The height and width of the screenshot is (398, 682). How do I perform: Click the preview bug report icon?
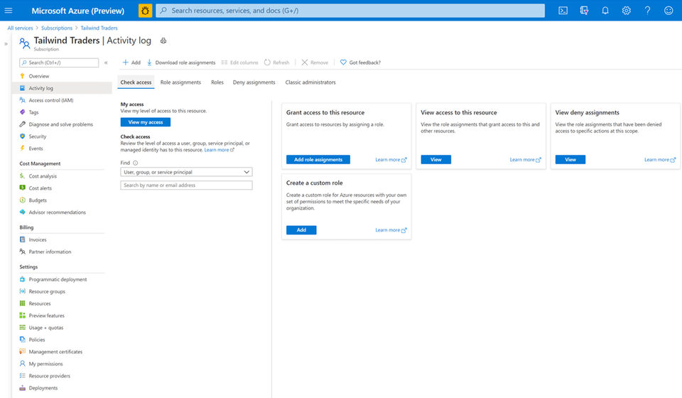coord(145,11)
